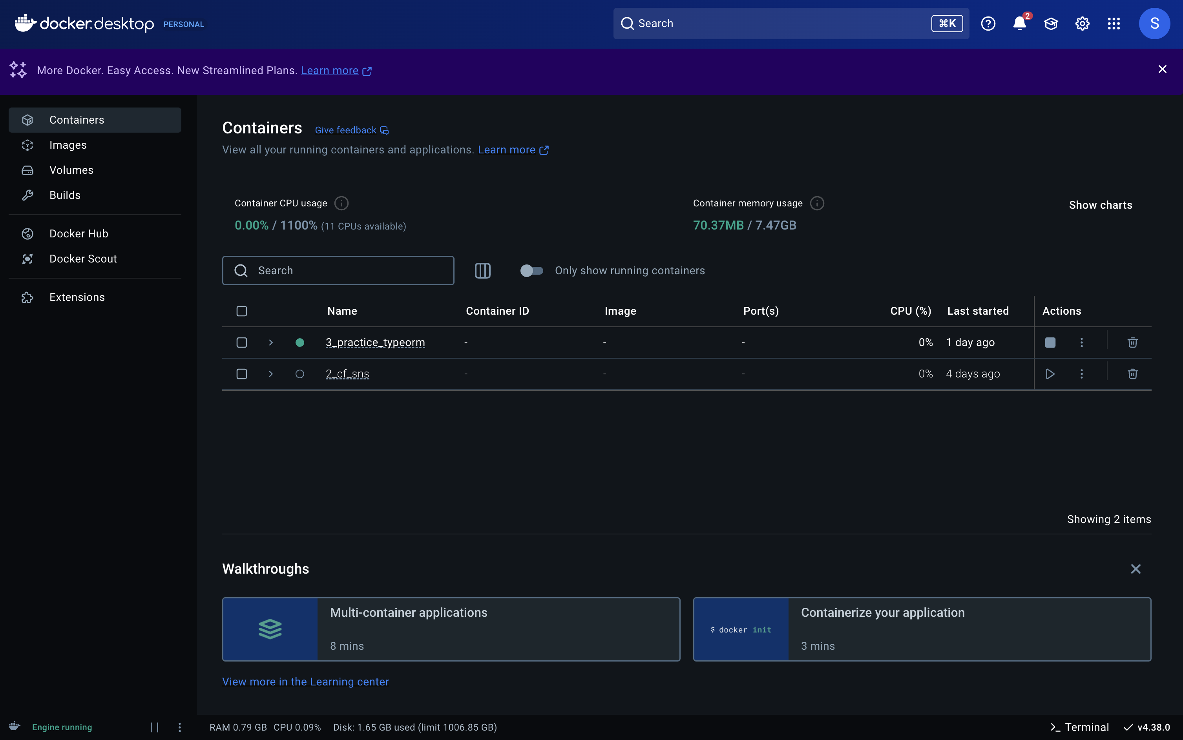Click Show charts button
Screen dimensions: 1183x740
click(1100, 205)
